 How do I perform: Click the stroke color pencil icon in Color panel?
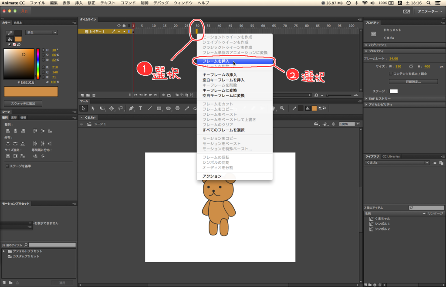click(10, 33)
